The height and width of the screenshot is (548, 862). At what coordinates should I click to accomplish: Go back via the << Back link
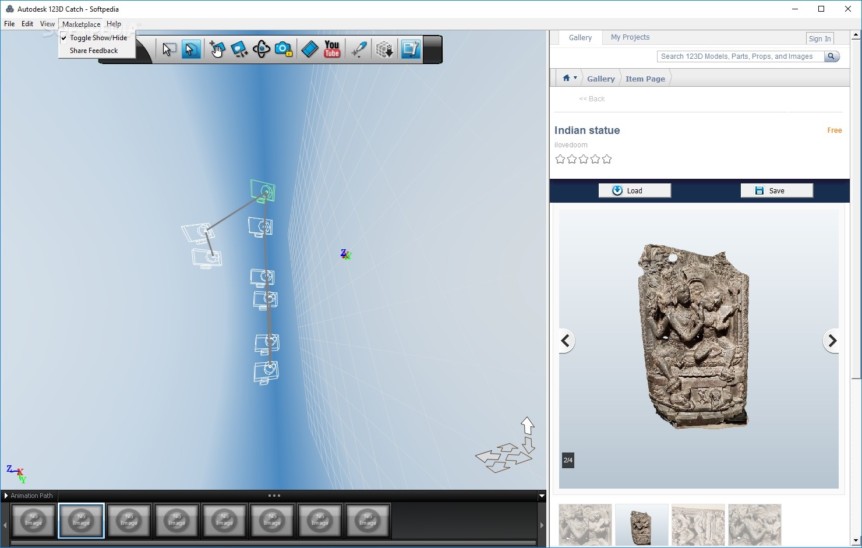pyautogui.click(x=592, y=99)
